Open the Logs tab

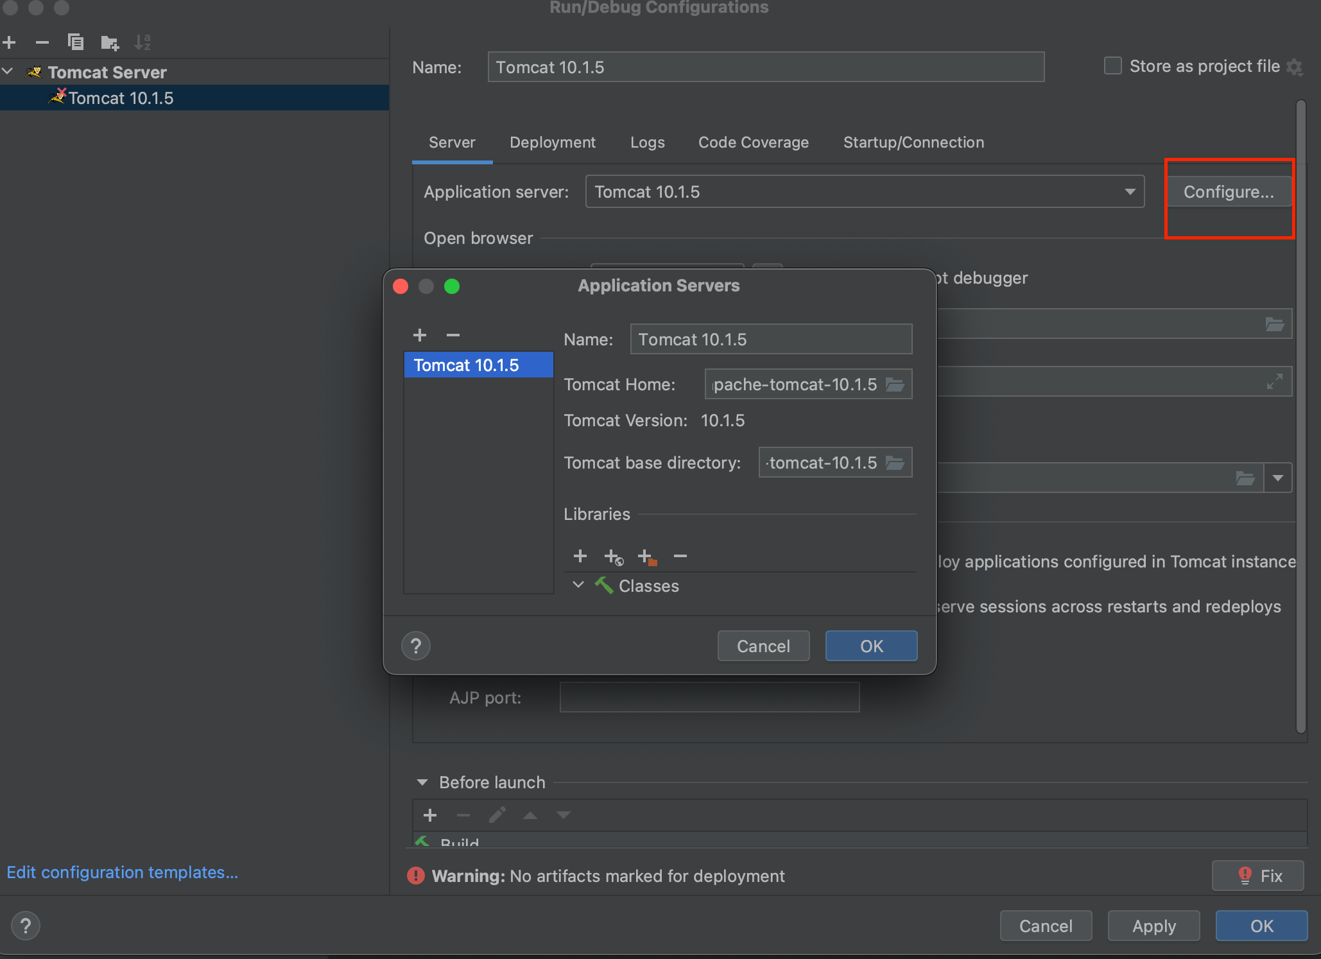(648, 143)
